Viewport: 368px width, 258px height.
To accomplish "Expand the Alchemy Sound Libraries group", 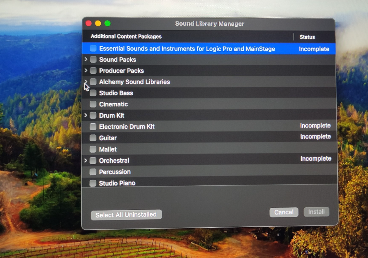I will coord(86,81).
